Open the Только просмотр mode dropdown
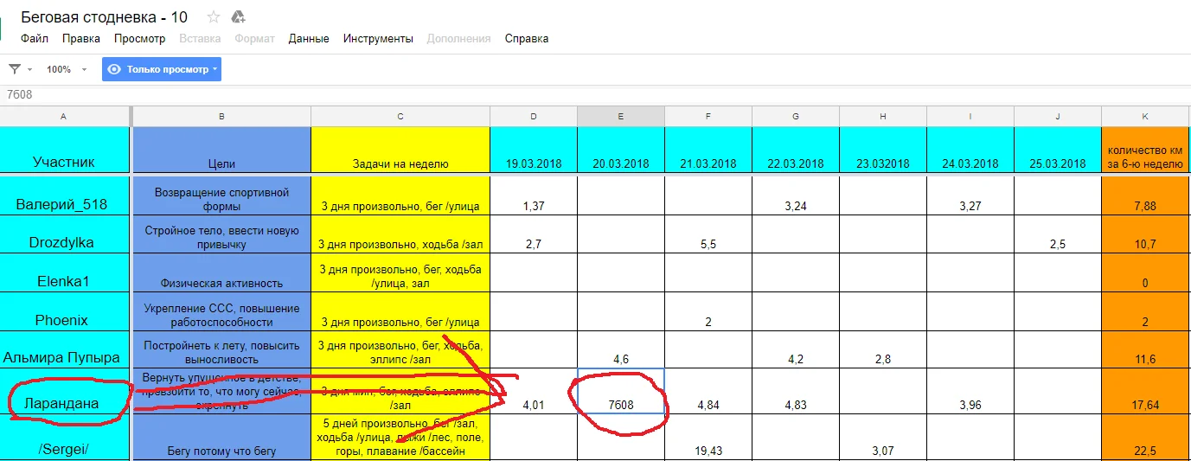1191x461 pixels. click(x=162, y=69)
